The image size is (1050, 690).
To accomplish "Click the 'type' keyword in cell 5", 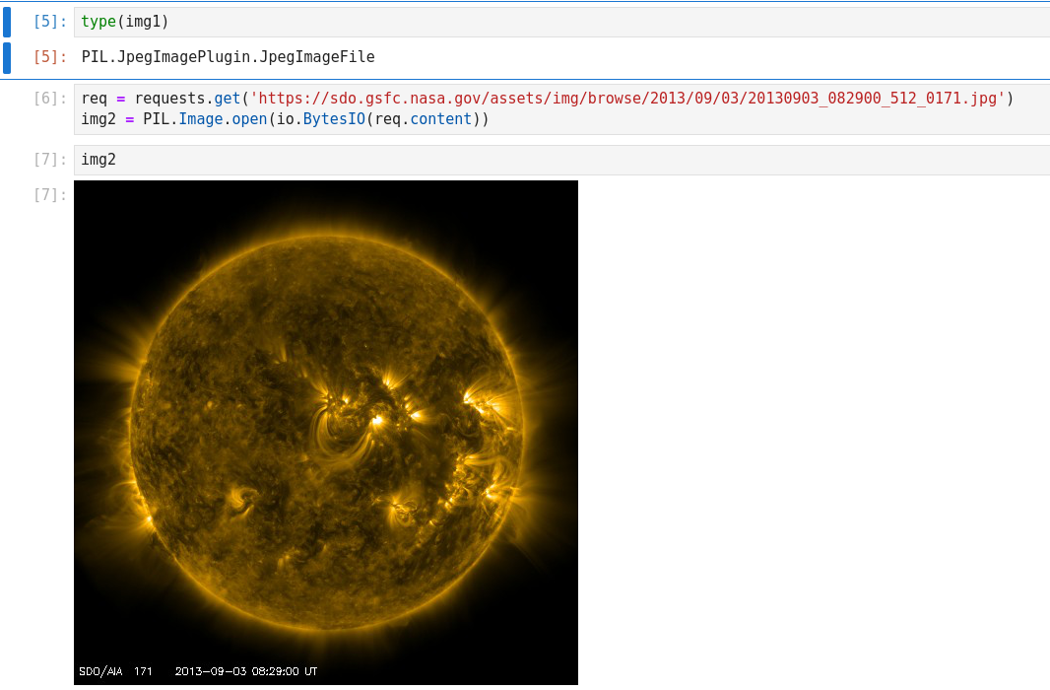I will click(98, 22).
